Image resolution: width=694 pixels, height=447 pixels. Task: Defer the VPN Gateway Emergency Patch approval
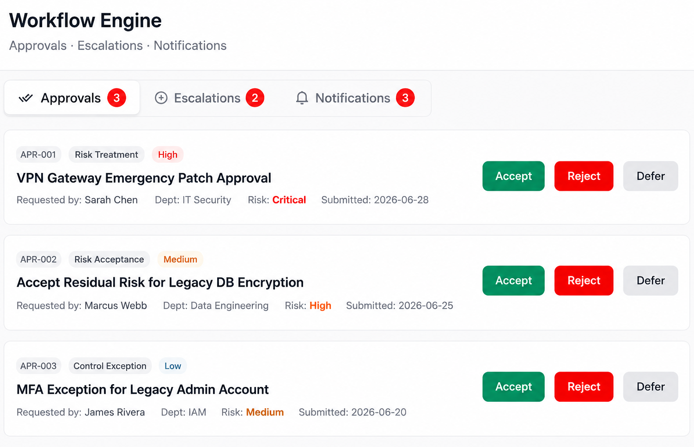pyautogui.click(x=651, y=176)
